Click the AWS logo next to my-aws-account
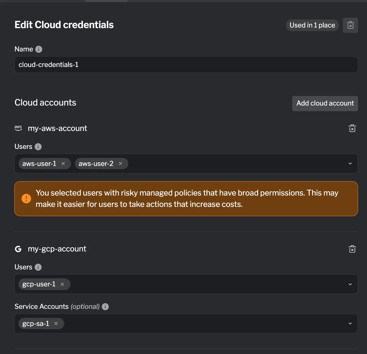 point(18,128)
